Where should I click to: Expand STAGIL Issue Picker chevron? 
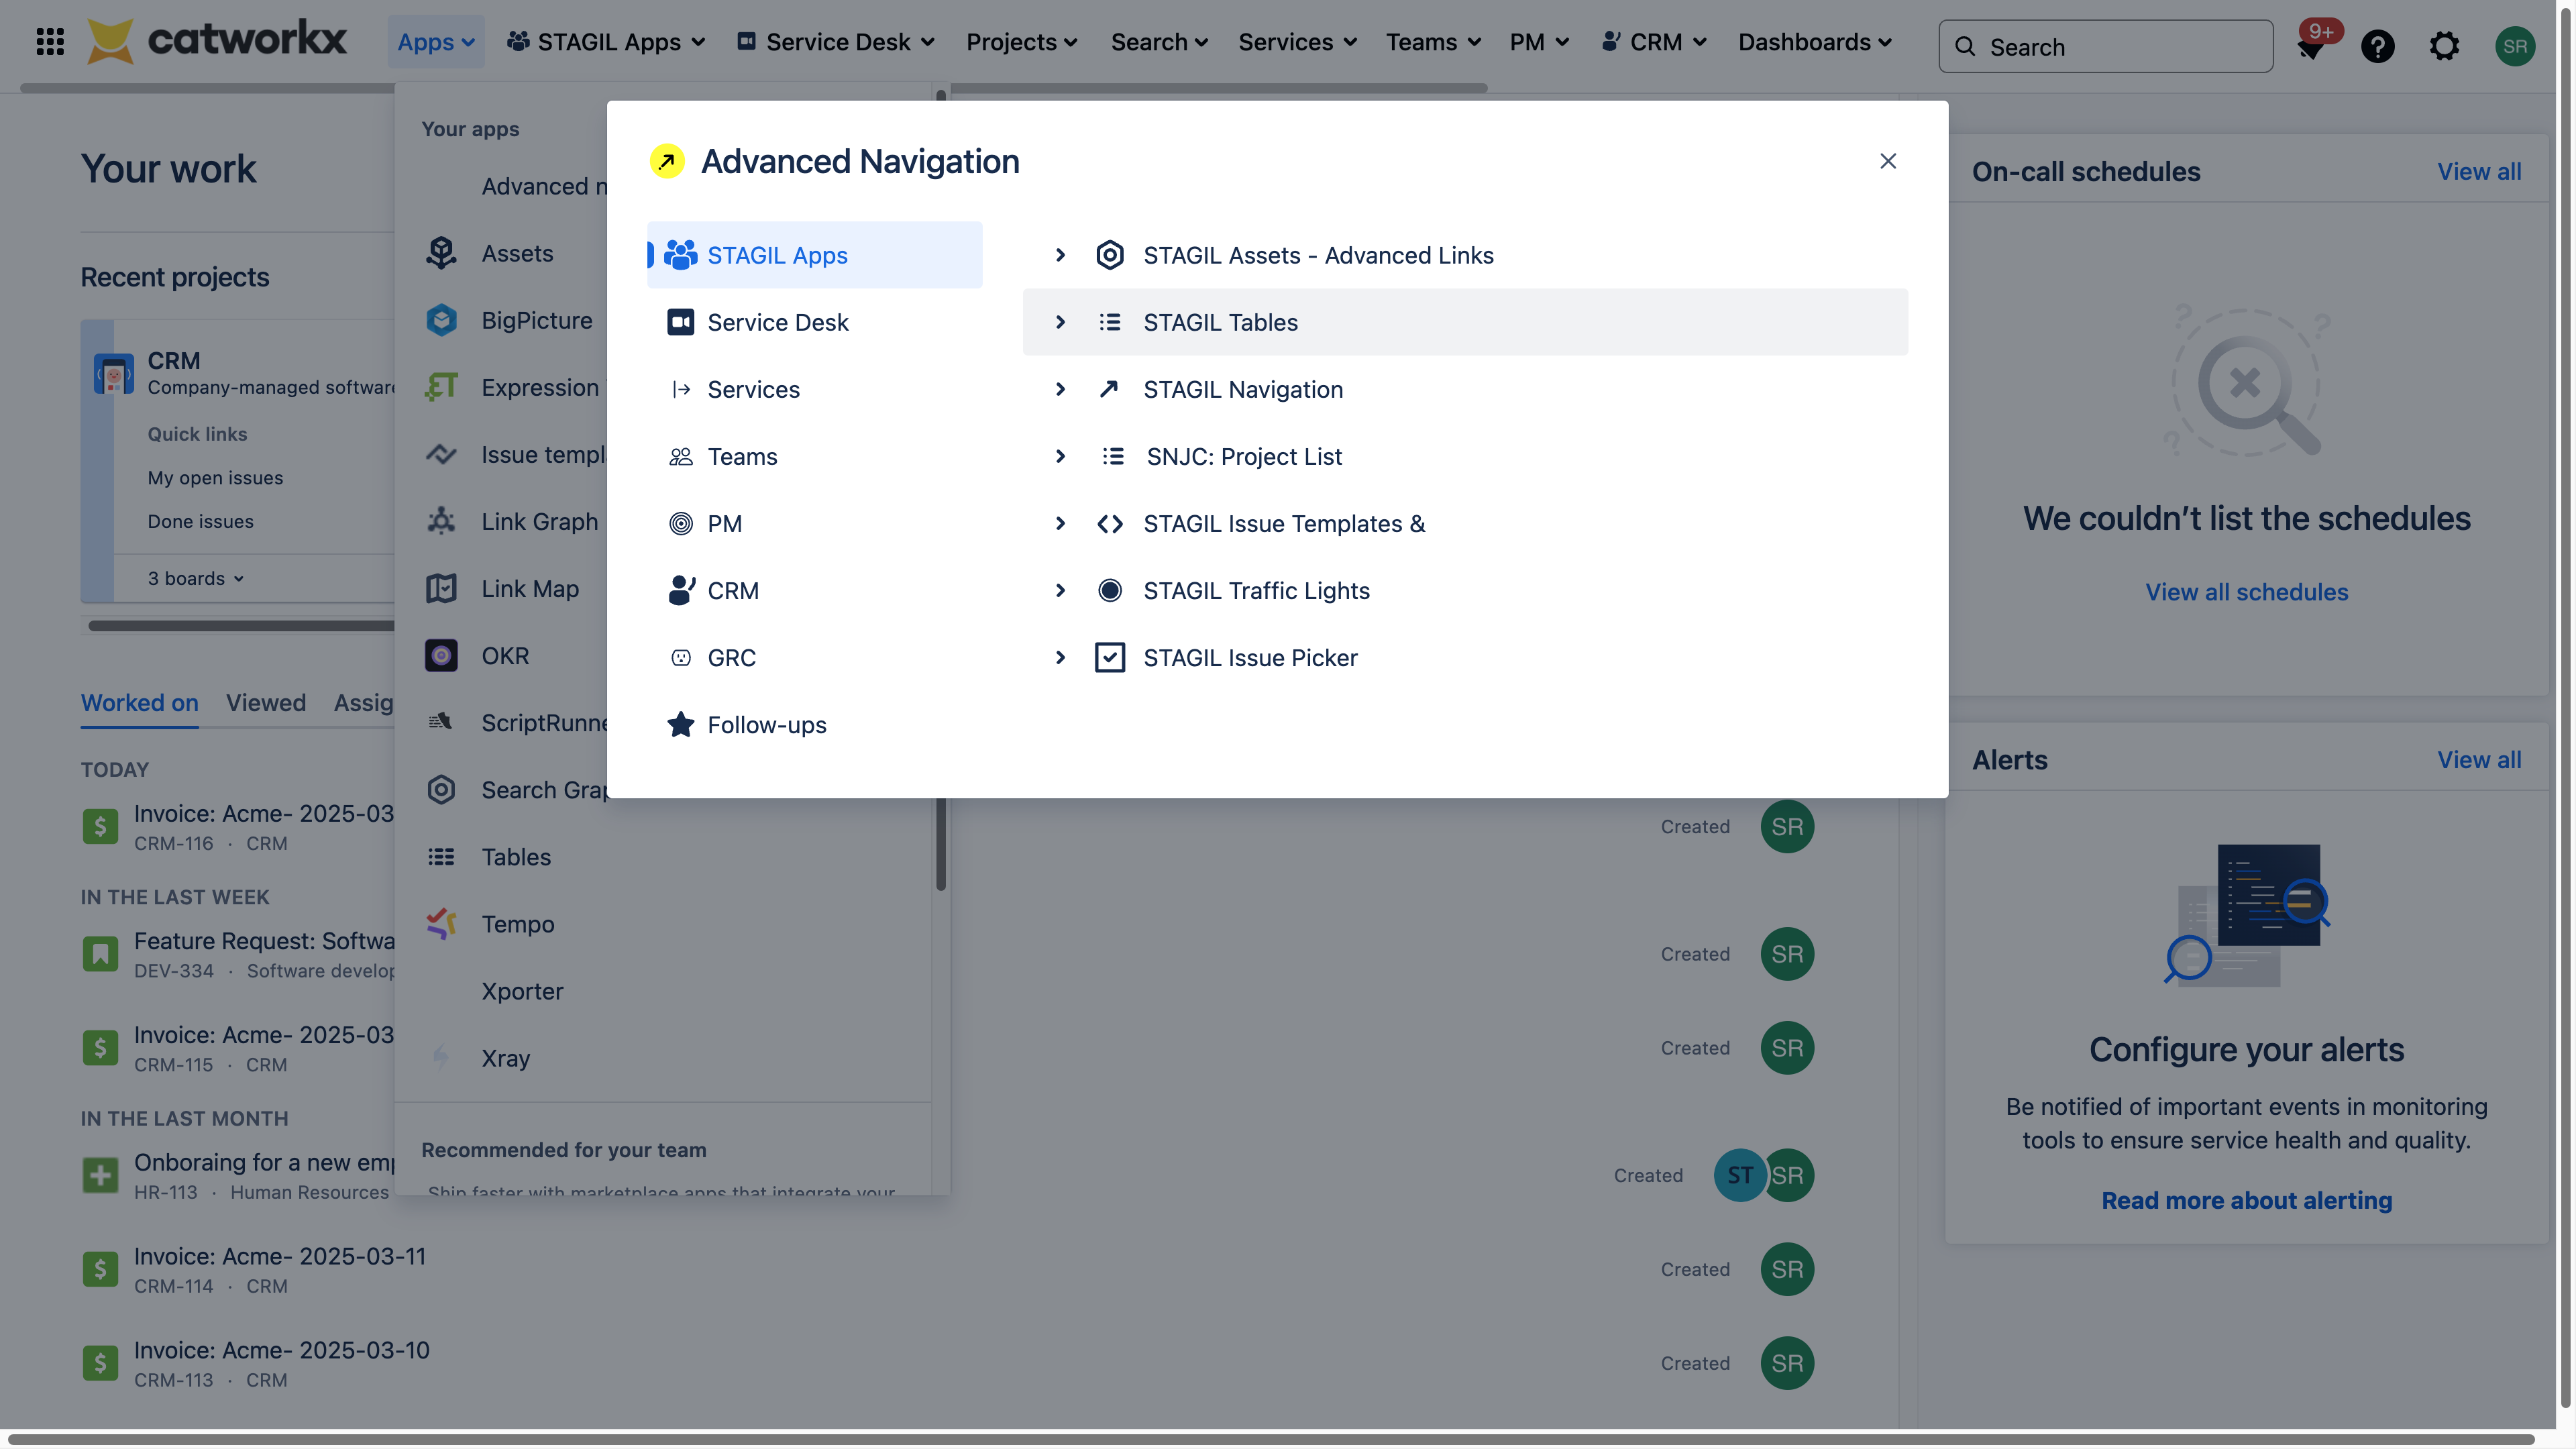(x=1061, y=657)
